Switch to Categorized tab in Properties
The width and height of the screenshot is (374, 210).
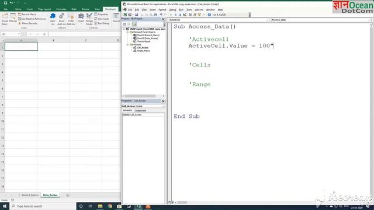click(140, 111)
